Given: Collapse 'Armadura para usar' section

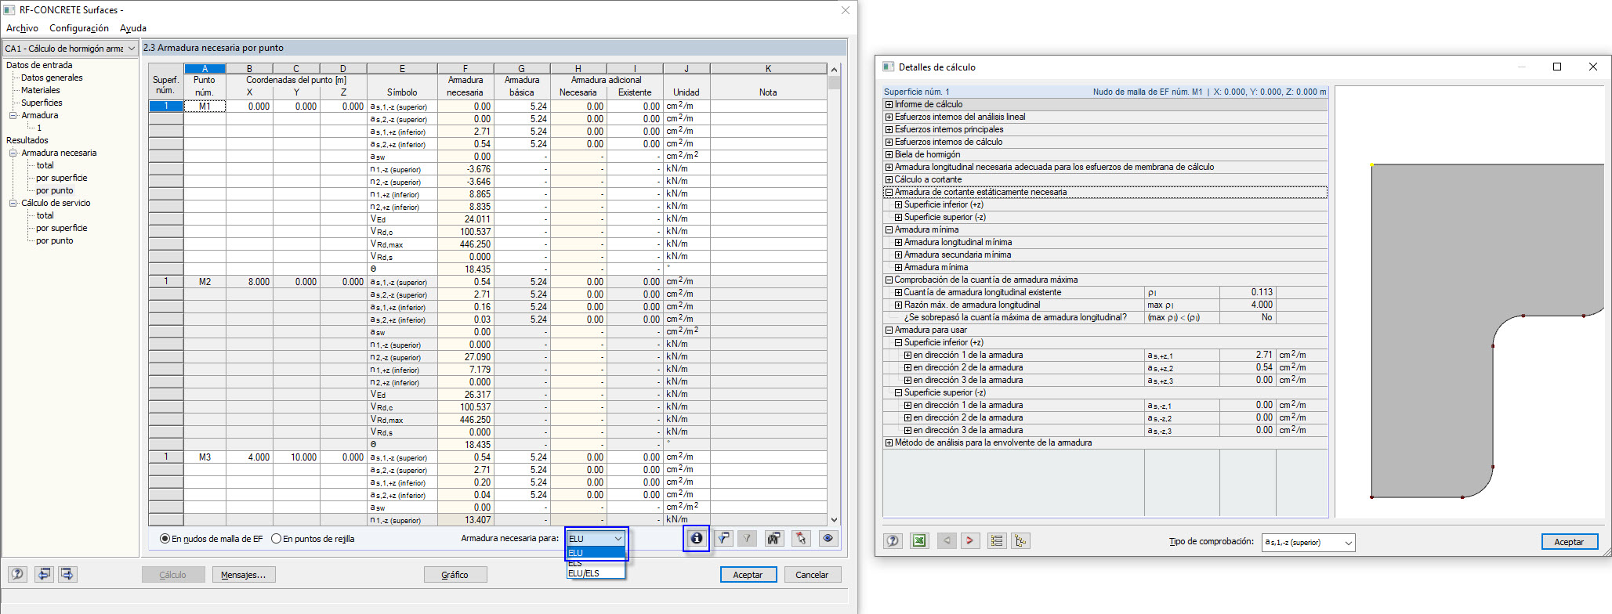Looking at the screenshot, I should [889, 330].
